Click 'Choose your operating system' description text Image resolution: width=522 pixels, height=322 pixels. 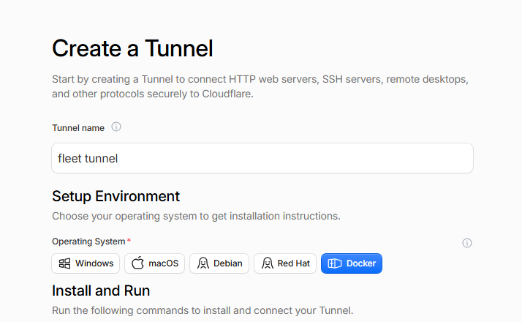196,216
